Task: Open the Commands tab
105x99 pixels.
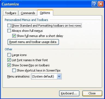Action: (x=28, y=13)
